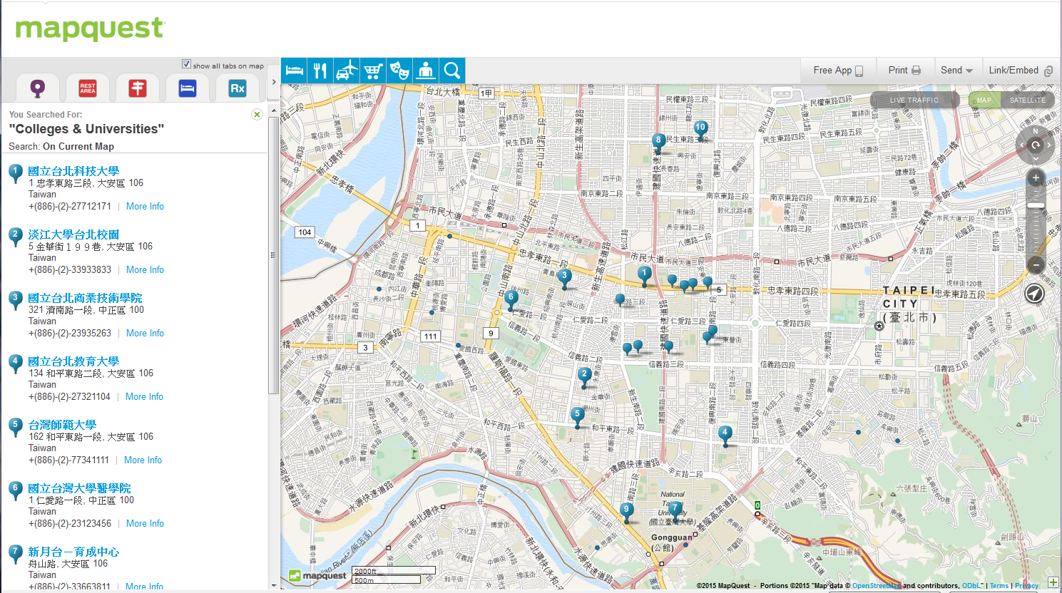Open the Send dropdown menu
This screenshot has width=1062, height=593.
pyautogui.click(x=956, y=70)
